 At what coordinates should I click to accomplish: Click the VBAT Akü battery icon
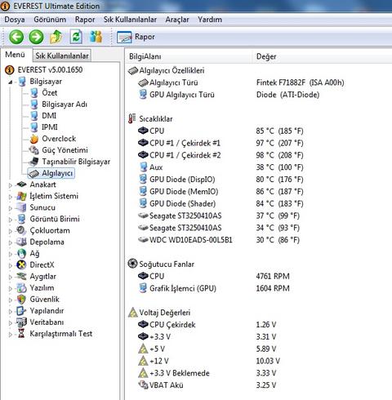[x=143, y=384]
